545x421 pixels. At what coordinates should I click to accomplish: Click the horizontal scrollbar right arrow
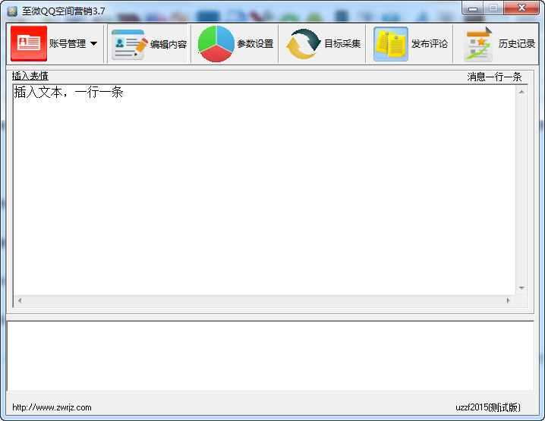coord(509,301)
